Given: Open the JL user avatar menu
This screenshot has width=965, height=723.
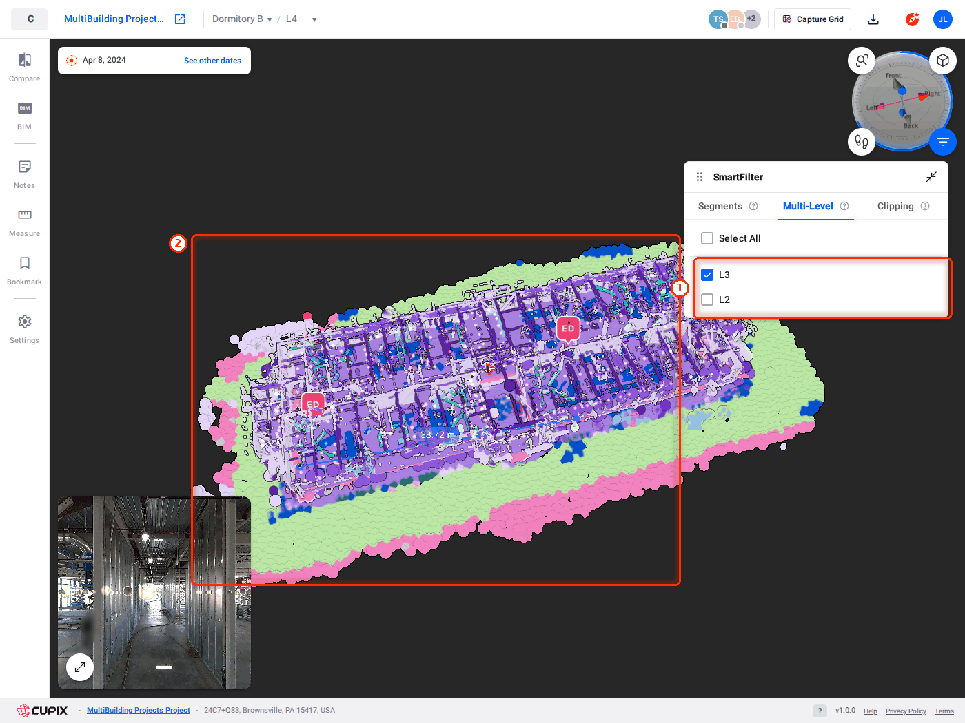Looking at the screenshot, I should click(x=943, y=19).
